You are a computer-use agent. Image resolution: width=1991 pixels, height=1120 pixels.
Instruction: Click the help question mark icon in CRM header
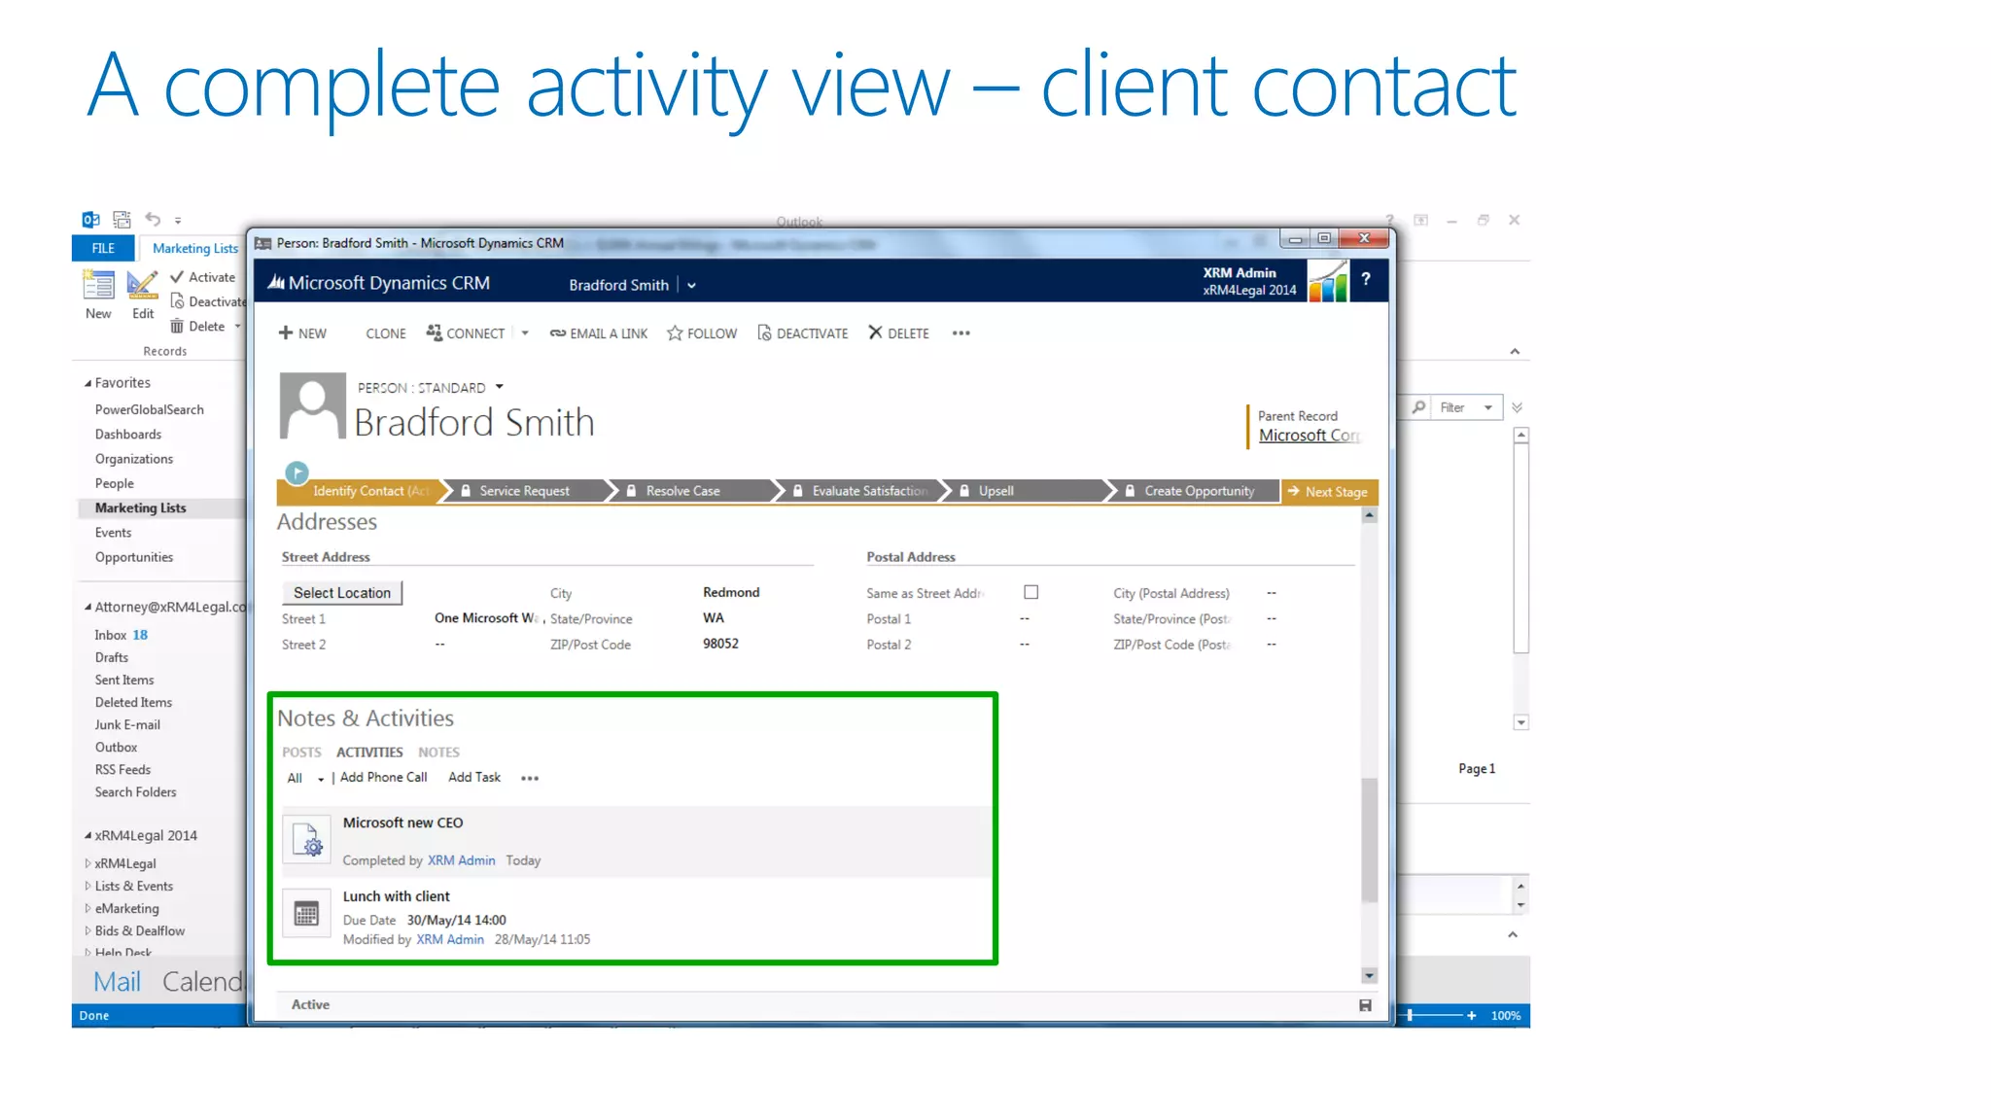[1366, 279]
